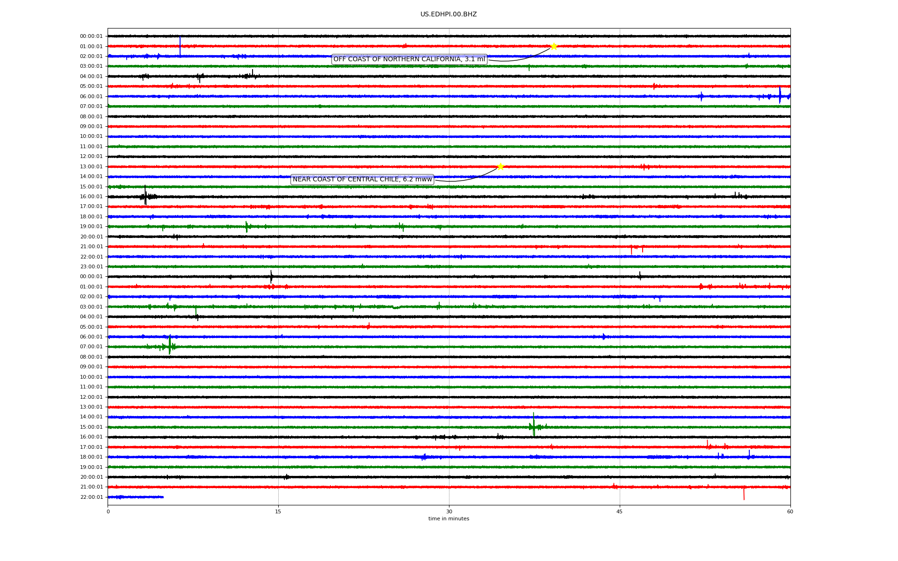
Task: Click the 0 tick on the x-axis
Action: click(108, 511)
